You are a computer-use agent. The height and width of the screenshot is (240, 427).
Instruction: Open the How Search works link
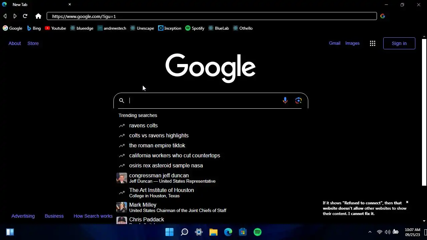93,216
